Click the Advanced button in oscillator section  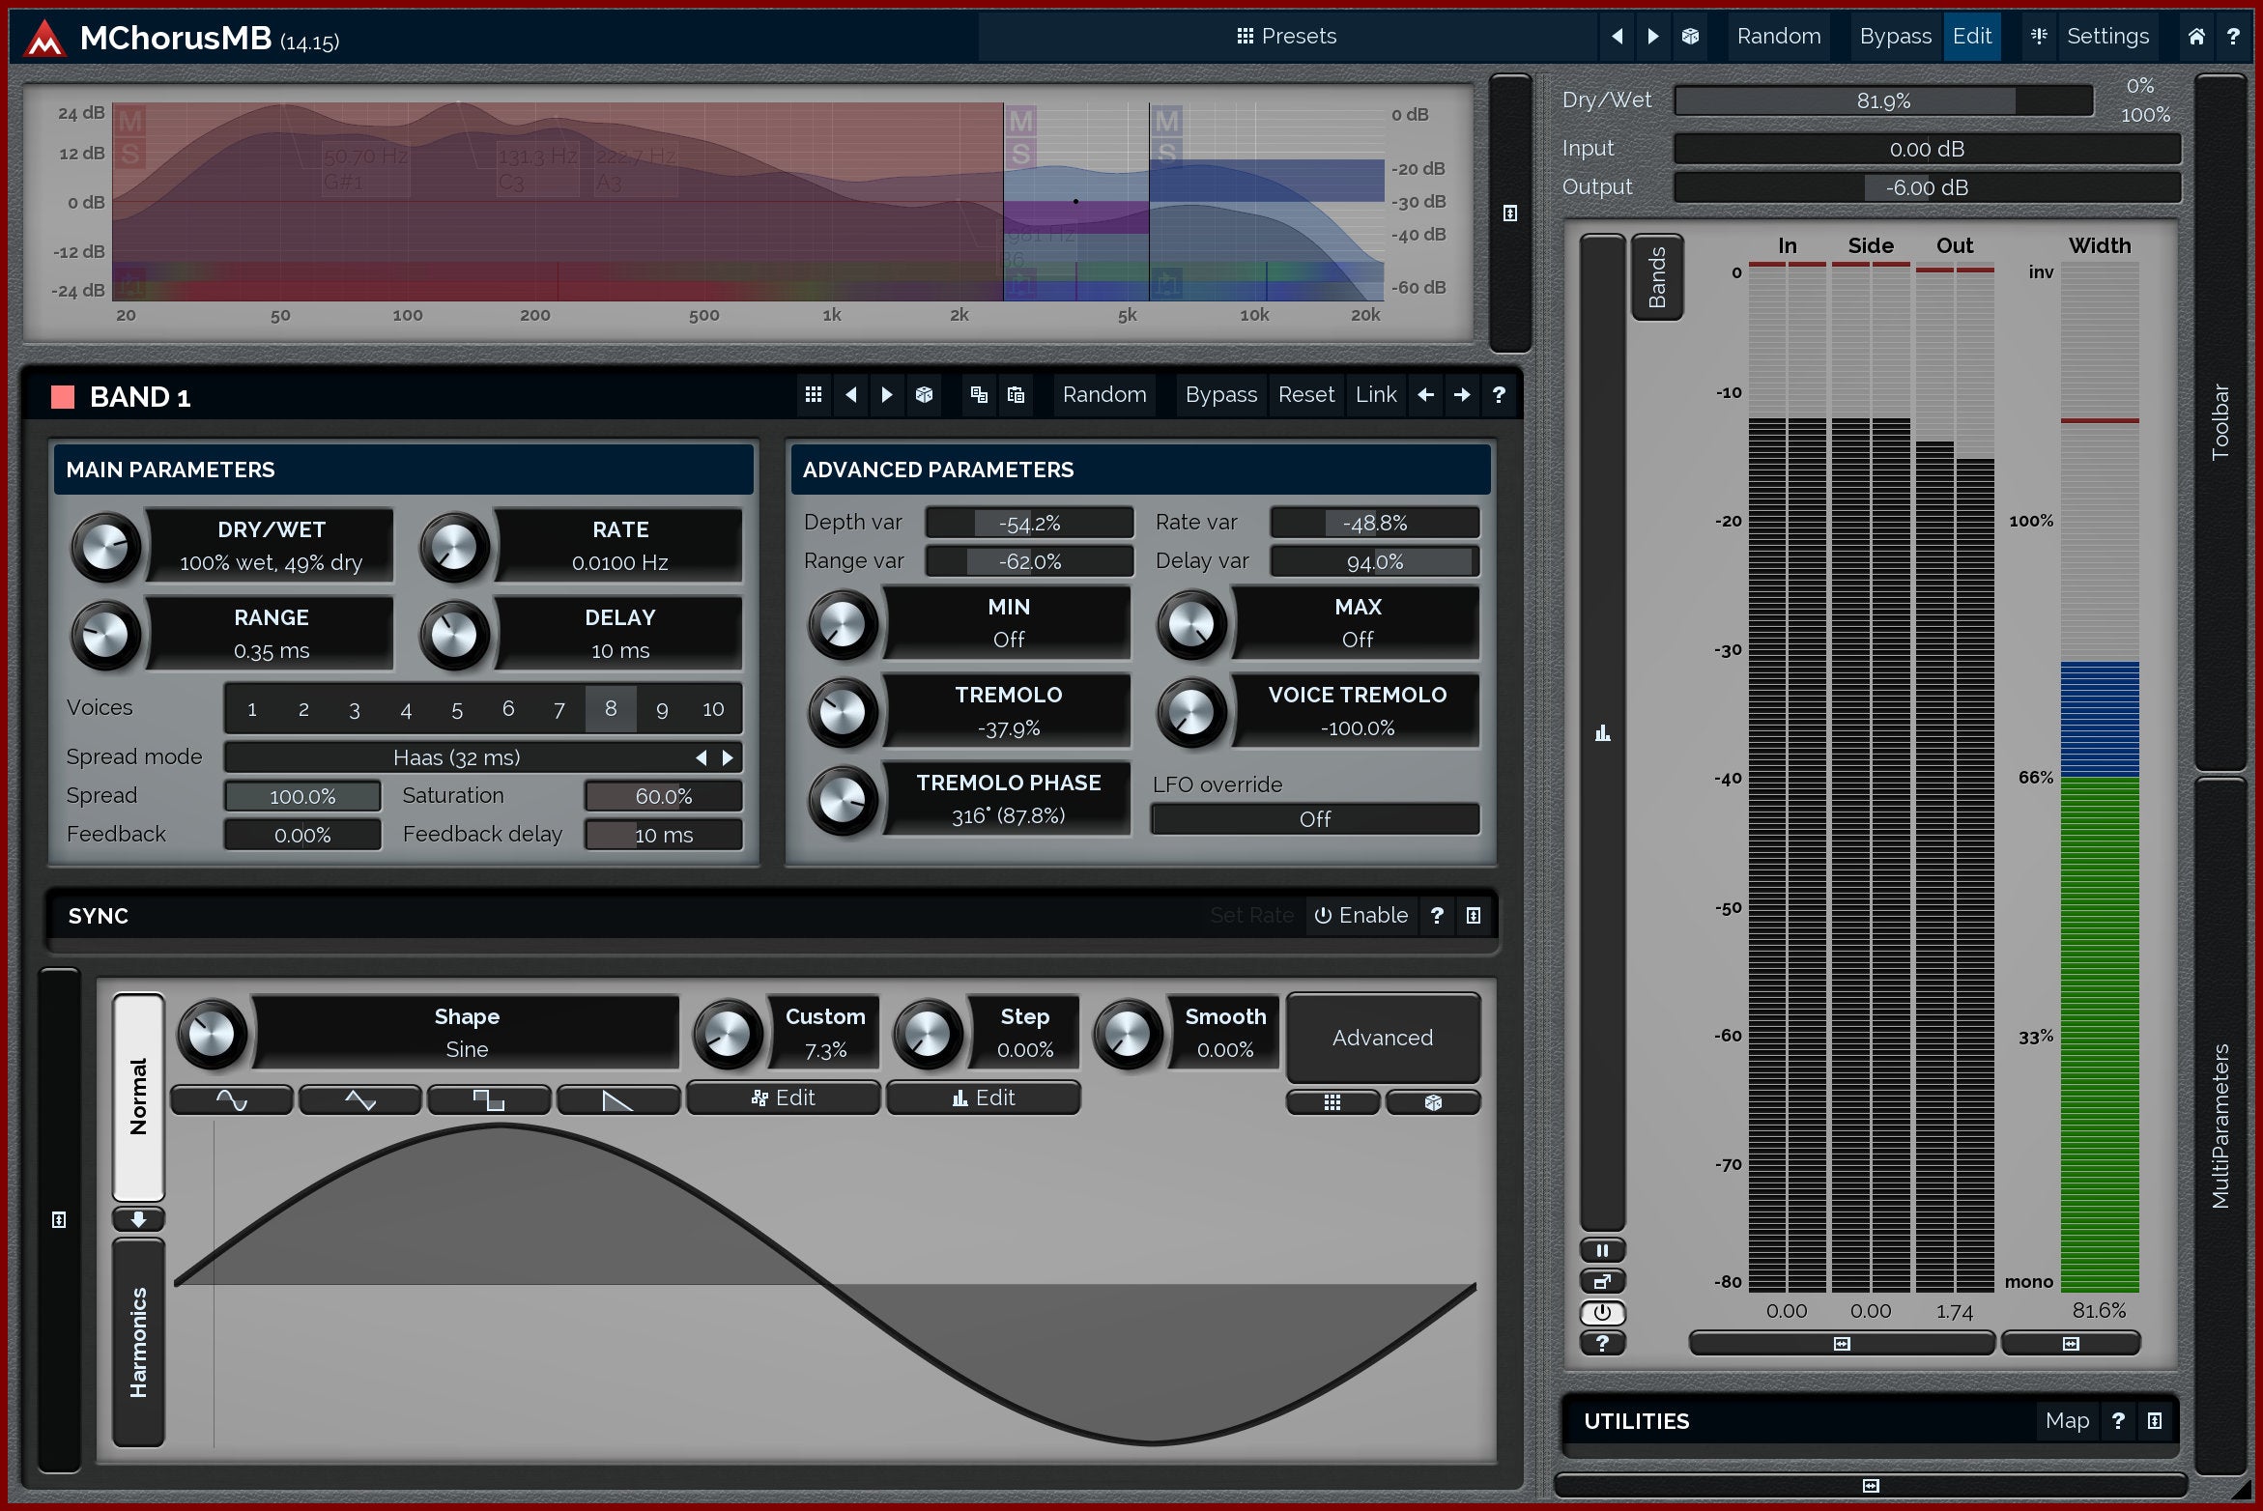pos(1382,1038)
